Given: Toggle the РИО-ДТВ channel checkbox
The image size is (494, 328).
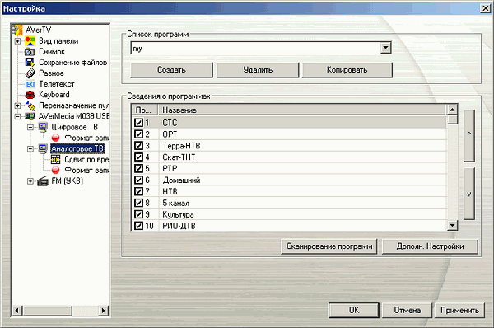Looking at the screenshot, I should click(138, 226).
